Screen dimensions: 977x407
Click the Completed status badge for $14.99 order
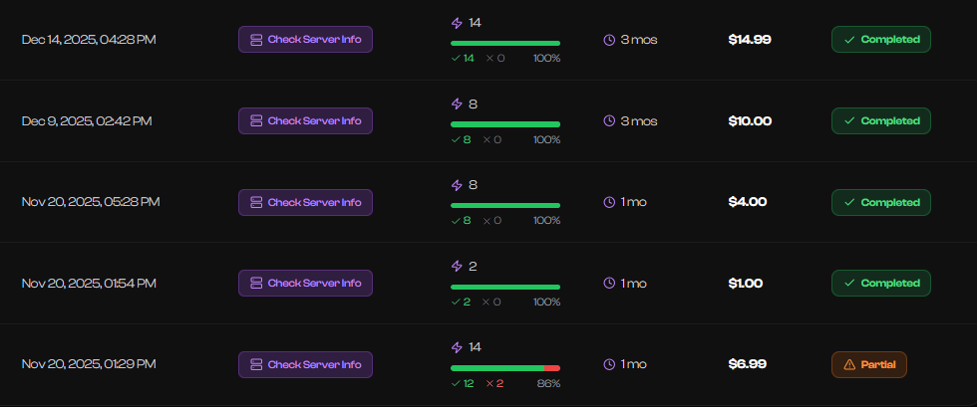[x=881, y=40]
